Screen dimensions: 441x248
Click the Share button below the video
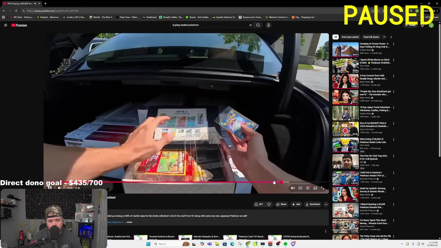281,204
